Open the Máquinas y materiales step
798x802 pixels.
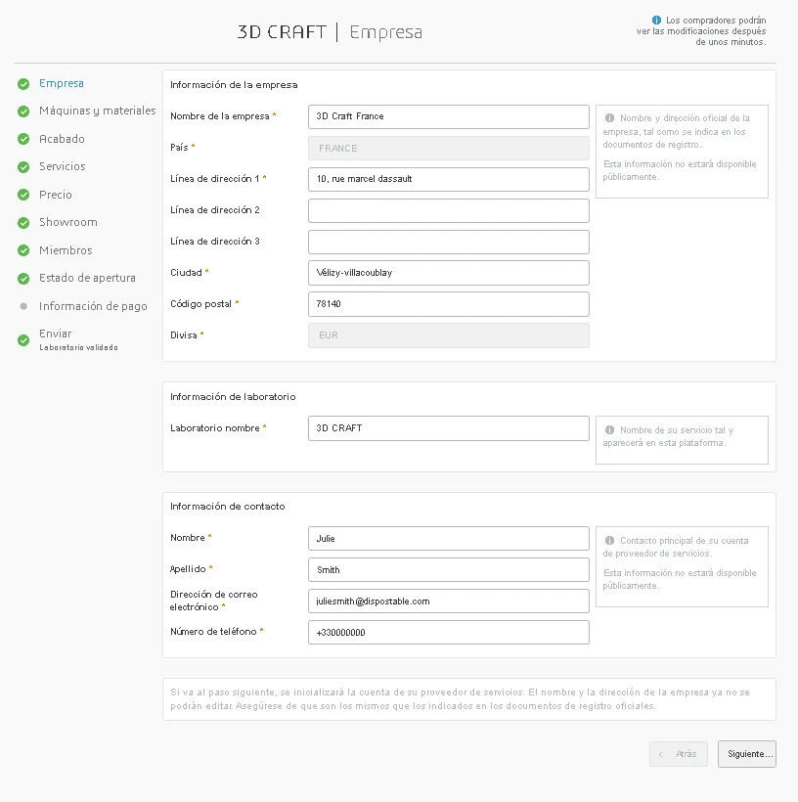coord(97,111)
